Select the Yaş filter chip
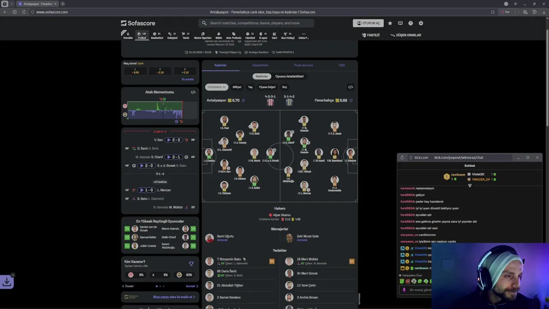Screen dimensions: 549x309 250,87
